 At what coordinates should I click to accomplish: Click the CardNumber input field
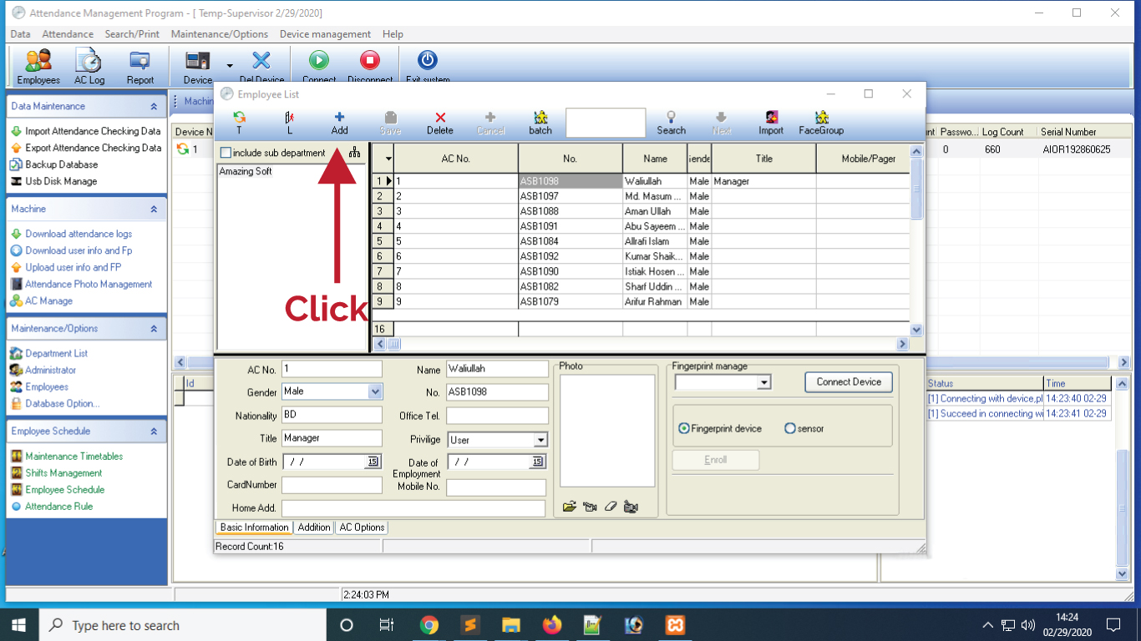point(332,485)
